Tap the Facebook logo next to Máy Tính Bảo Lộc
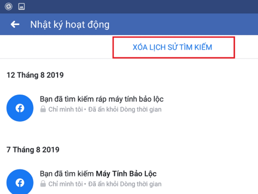Viewport: 258px width, 194px height. [x=20, y=182]
